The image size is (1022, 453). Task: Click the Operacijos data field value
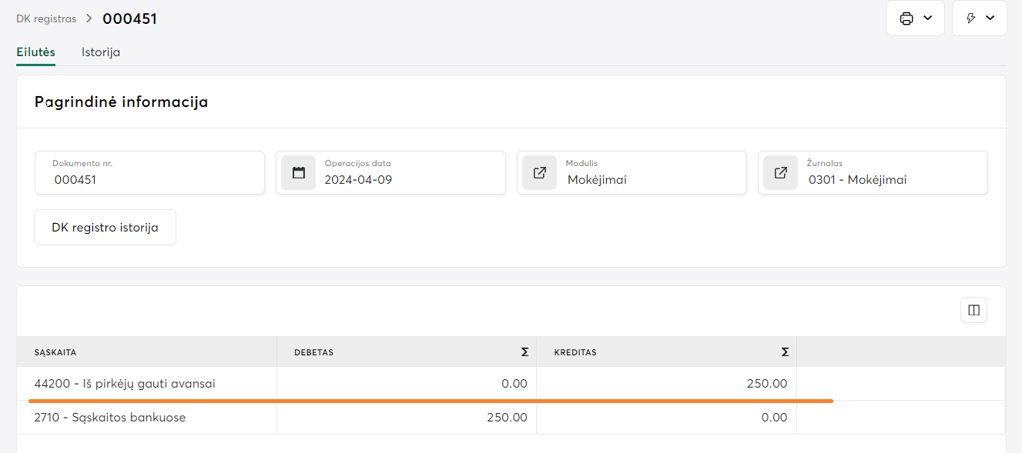[358, 180]
